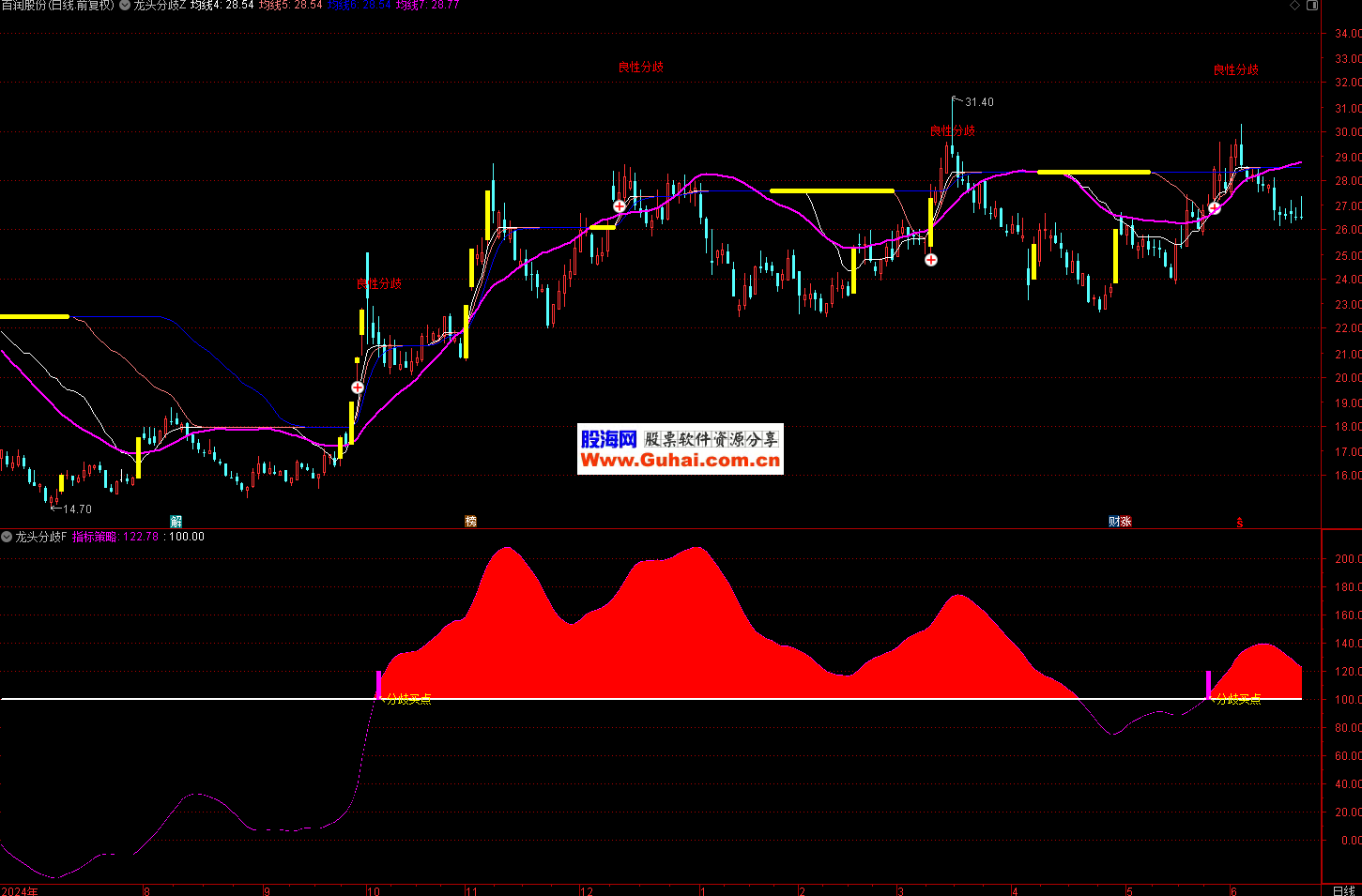Click the 财 event marker icon
Viewport: 1362px width, 896px height.
1114,522
